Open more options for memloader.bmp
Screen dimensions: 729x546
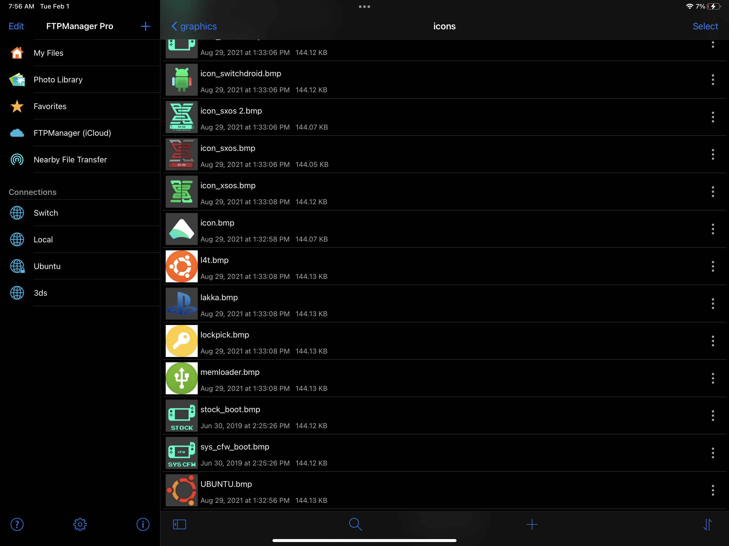click(x=712, y=378)
